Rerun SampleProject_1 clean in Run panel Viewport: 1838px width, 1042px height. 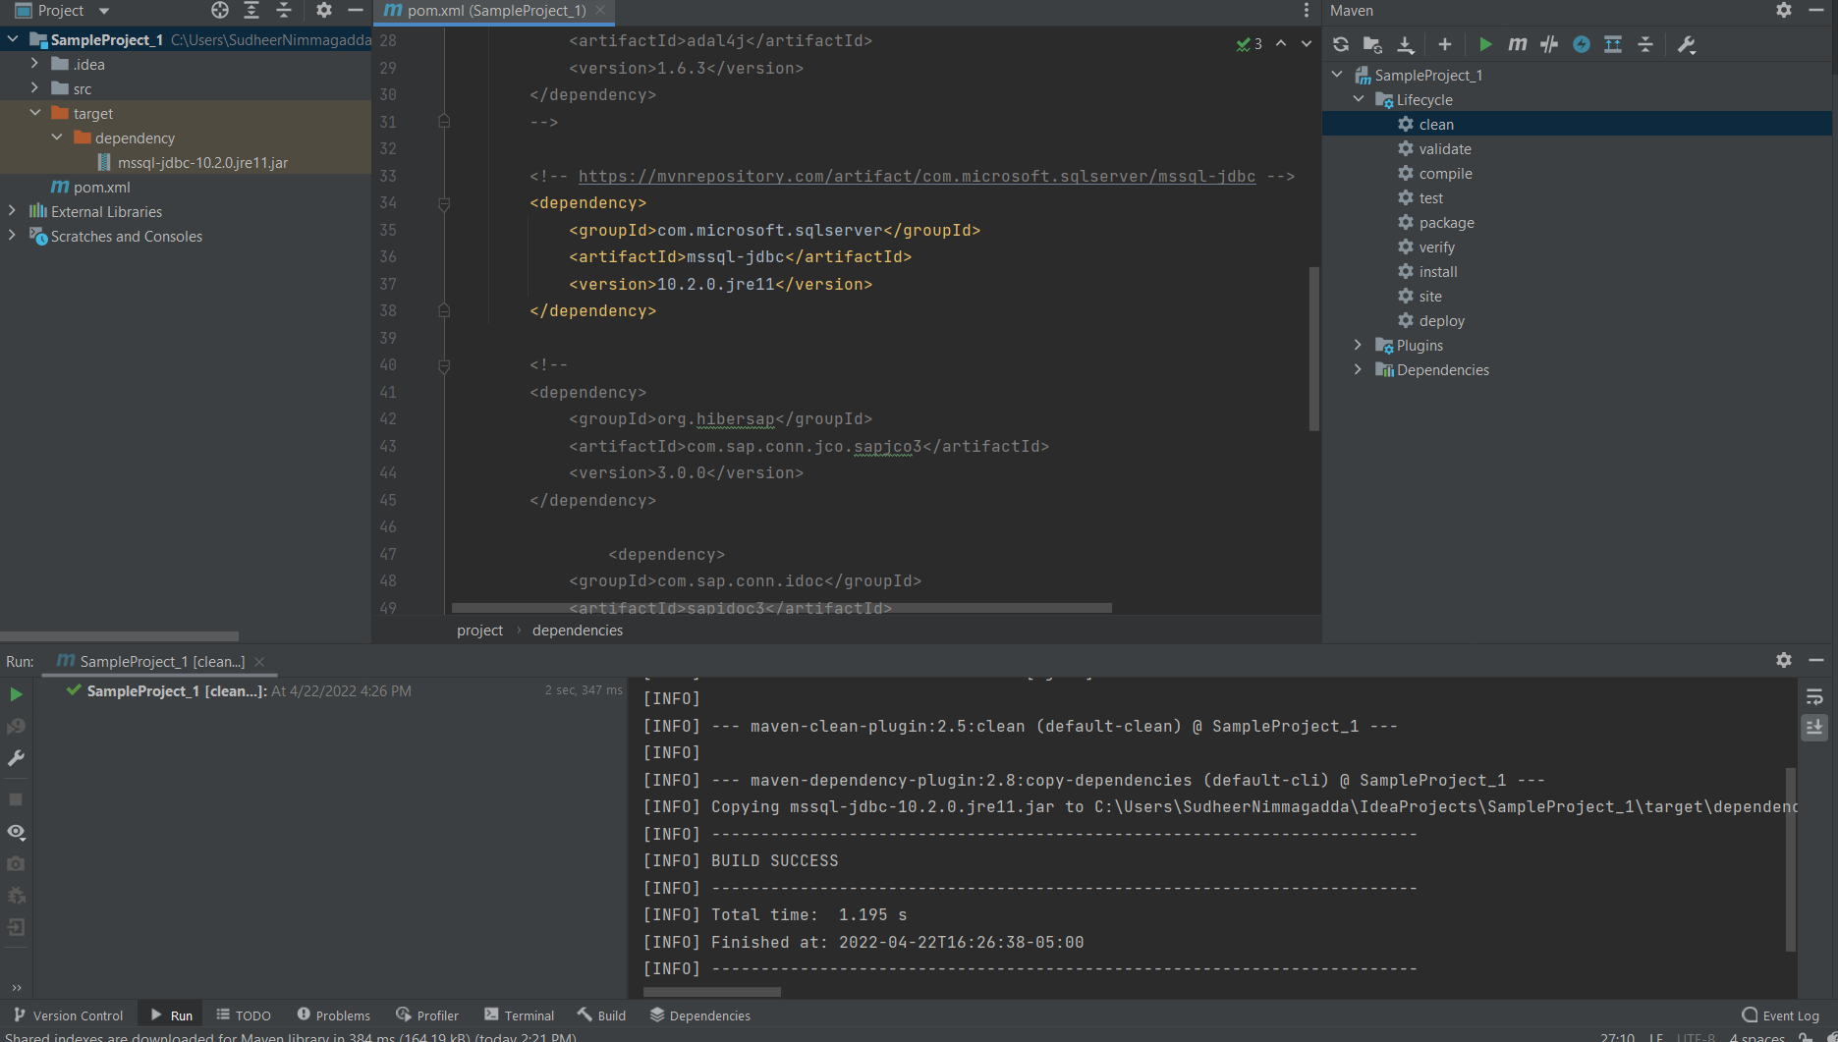[x=16, y=694]
